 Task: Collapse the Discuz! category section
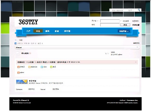click(137, 47)
